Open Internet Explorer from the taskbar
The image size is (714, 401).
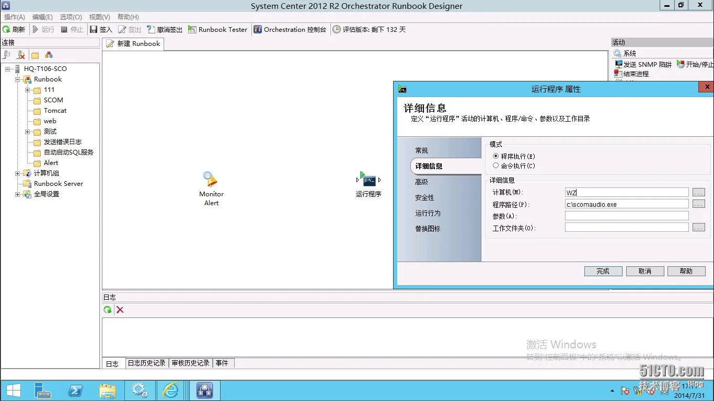(x=171, y=390)
